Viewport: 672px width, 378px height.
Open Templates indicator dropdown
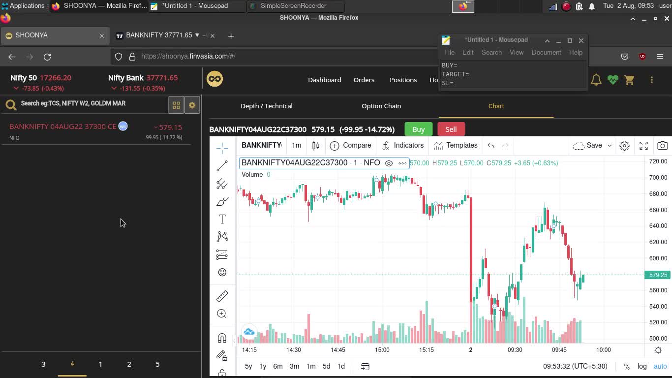point(456,145)
